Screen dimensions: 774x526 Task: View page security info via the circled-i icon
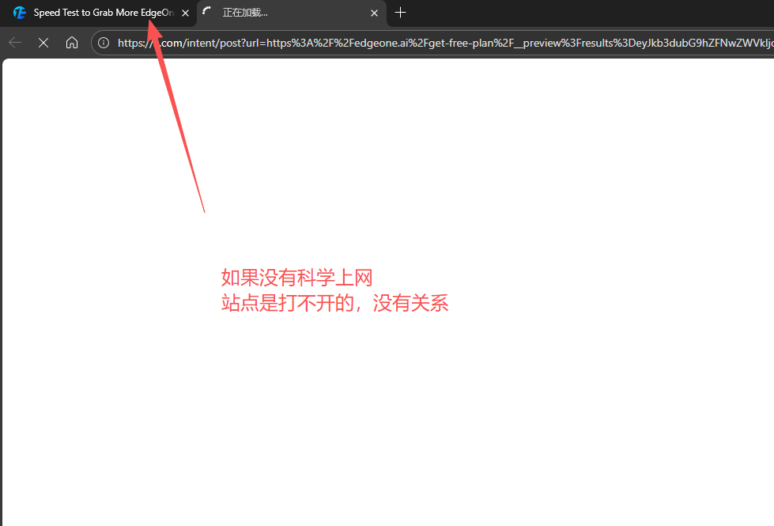(x=103, y=43)
